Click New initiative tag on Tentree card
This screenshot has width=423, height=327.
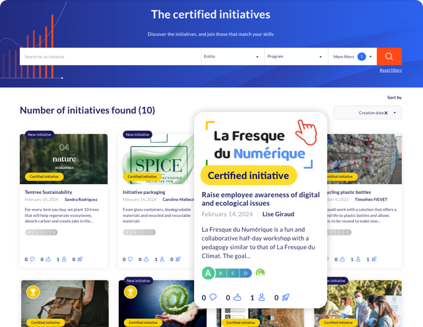[x=39, y=134]
